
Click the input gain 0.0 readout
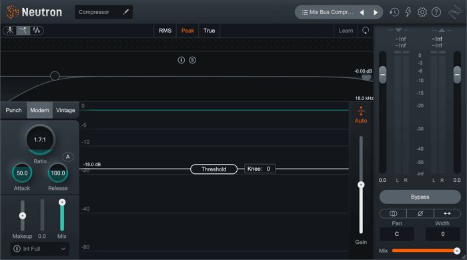[x=382, y=180]
